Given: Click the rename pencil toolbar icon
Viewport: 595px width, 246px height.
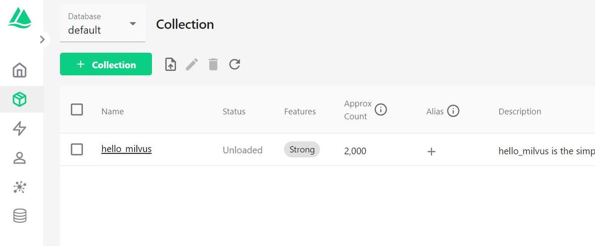Looking at the screenshot, I should click(192, 64).
